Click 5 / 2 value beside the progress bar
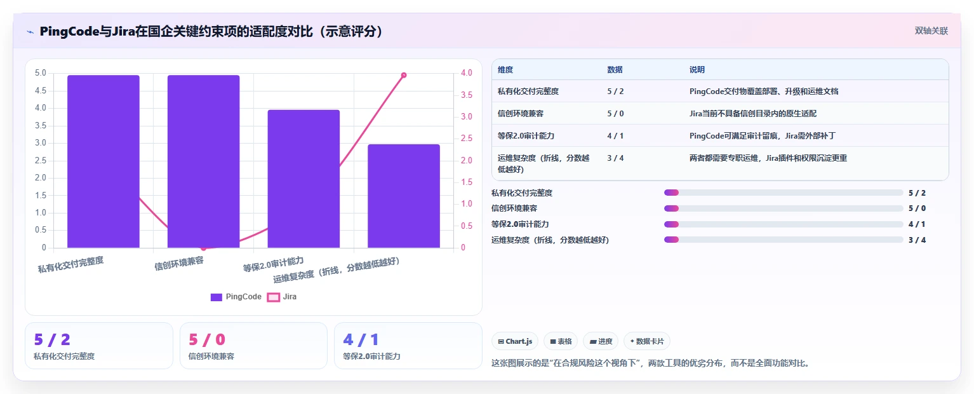 click(917, 193)
